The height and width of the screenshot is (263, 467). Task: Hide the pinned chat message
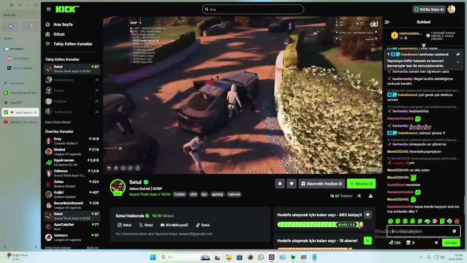pos(458,54)
